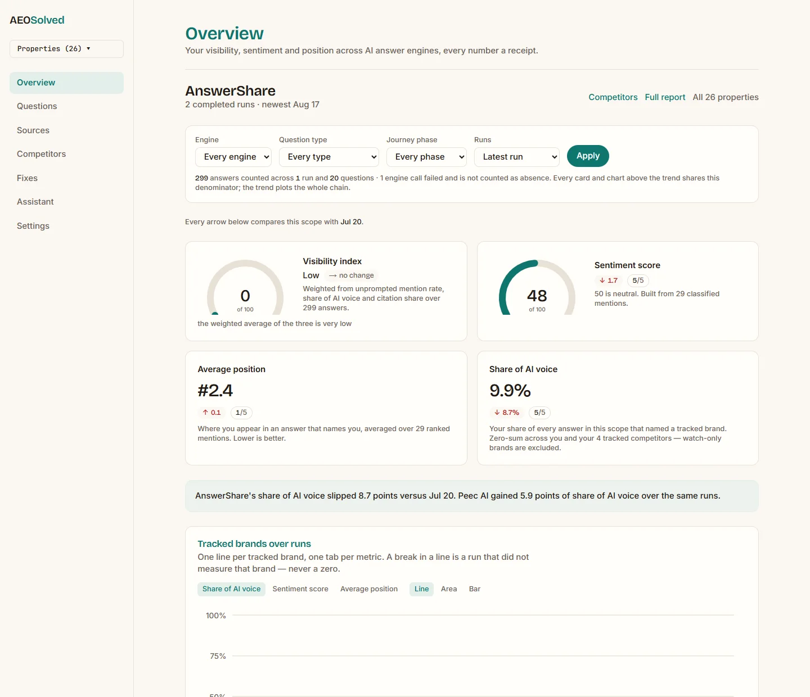
Task: Click the Overview page title
Action: tap(224, 34)
